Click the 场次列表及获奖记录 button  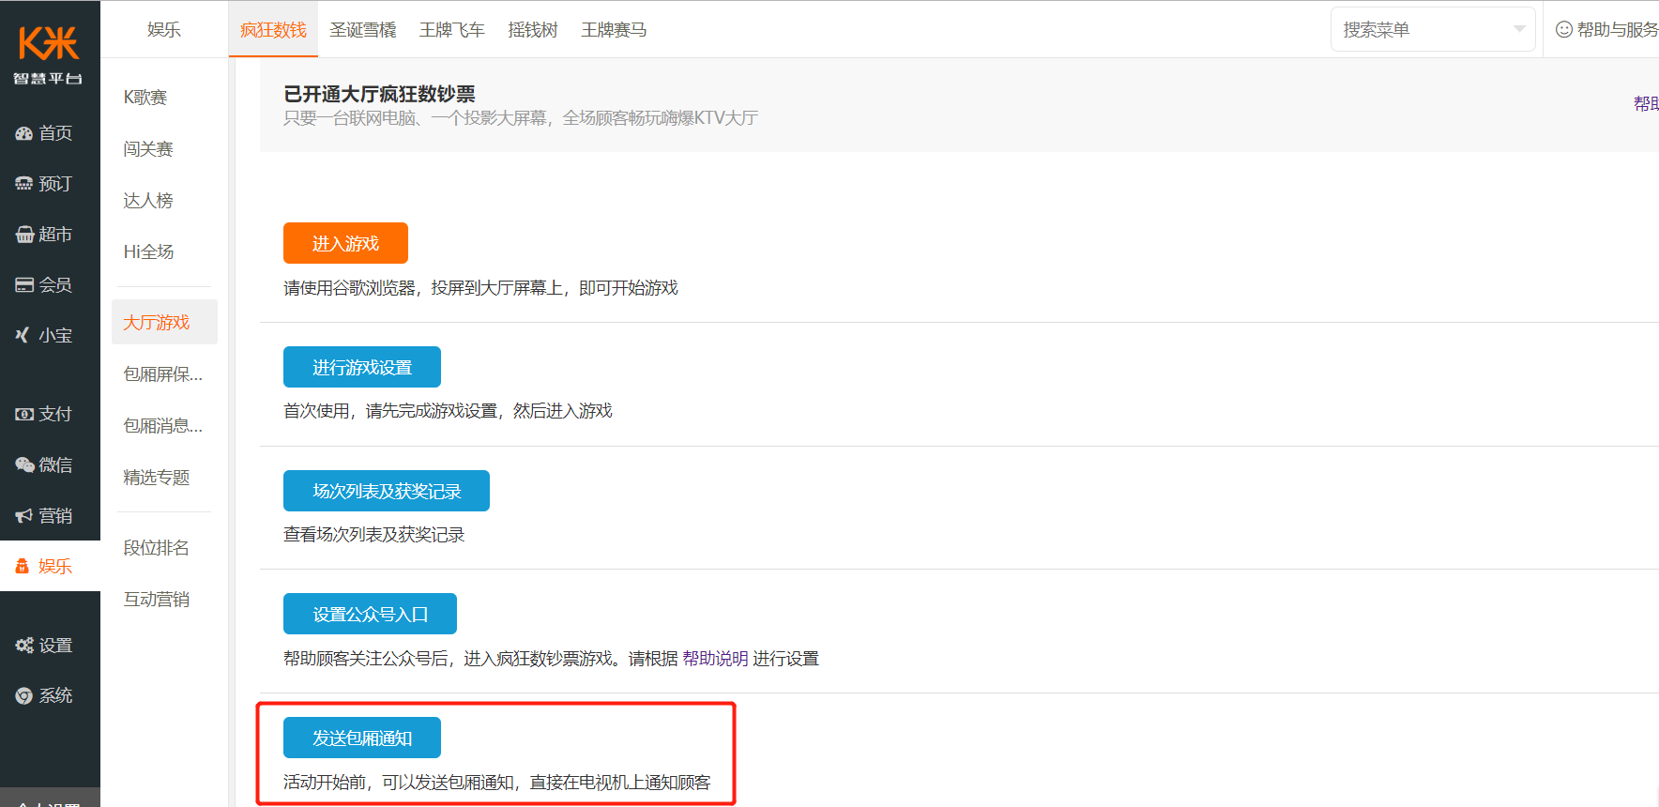[387, 491]
